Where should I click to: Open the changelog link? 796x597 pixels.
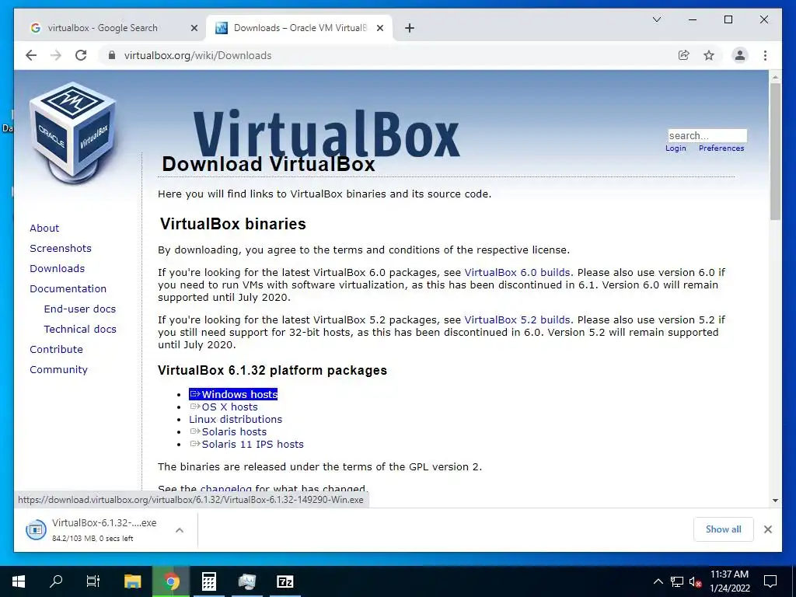pos(226,489)
